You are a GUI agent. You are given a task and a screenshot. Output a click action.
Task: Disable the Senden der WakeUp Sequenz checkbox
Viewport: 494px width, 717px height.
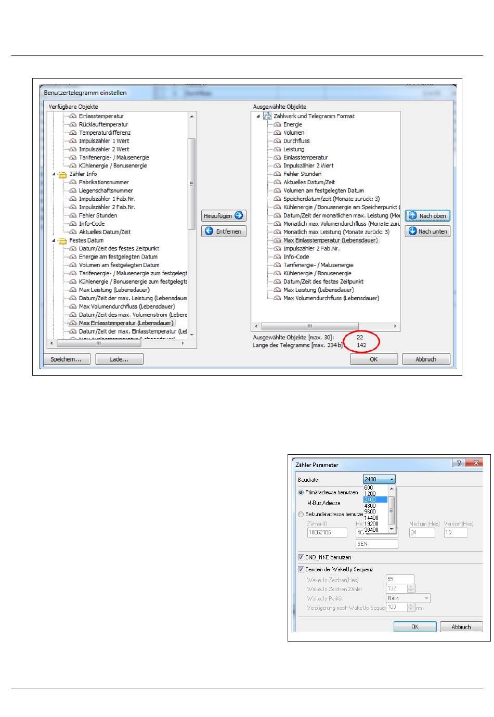point(301,569)
